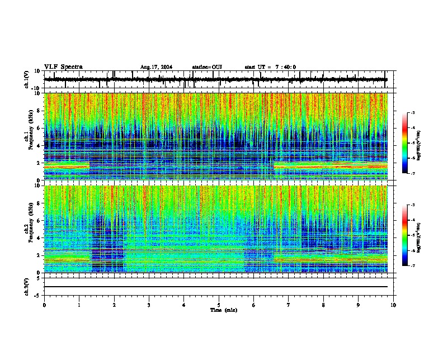Click the -5 tick label on ch.3(V) axis

click(37, 296)
